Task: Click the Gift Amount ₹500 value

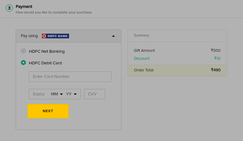Action: point(216,51)
